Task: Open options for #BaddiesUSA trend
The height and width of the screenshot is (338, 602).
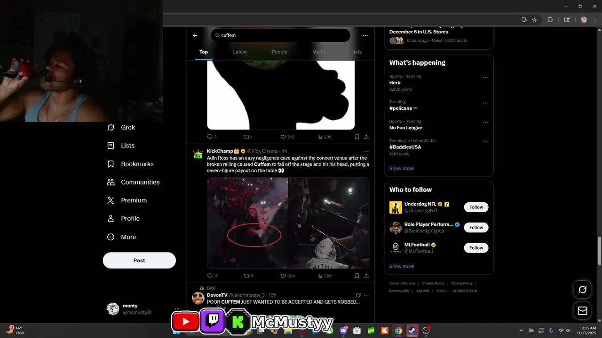Action: click(x=485, y=142)
